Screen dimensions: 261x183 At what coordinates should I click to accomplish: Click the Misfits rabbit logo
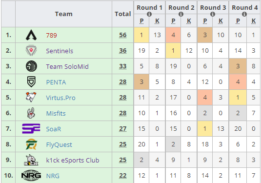[31, 113]
